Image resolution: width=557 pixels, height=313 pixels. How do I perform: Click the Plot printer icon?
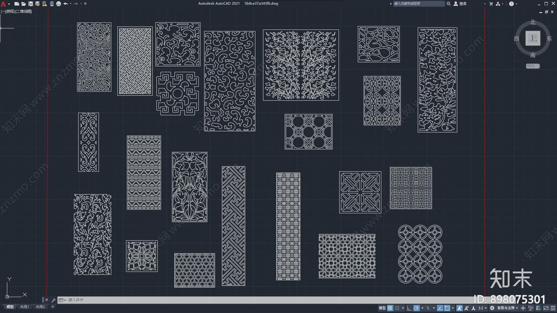58,4
